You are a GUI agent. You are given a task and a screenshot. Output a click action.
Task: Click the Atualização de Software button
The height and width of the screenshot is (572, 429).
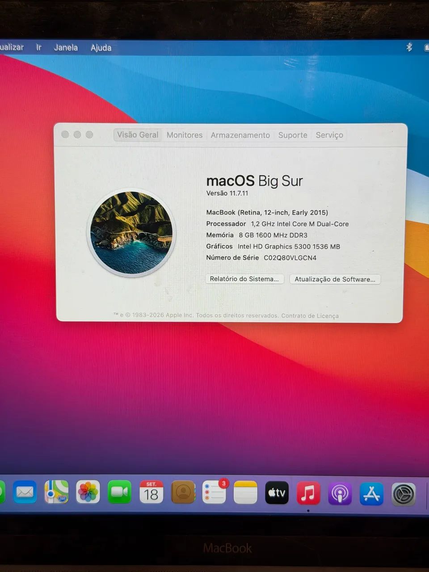coord(335,279)
